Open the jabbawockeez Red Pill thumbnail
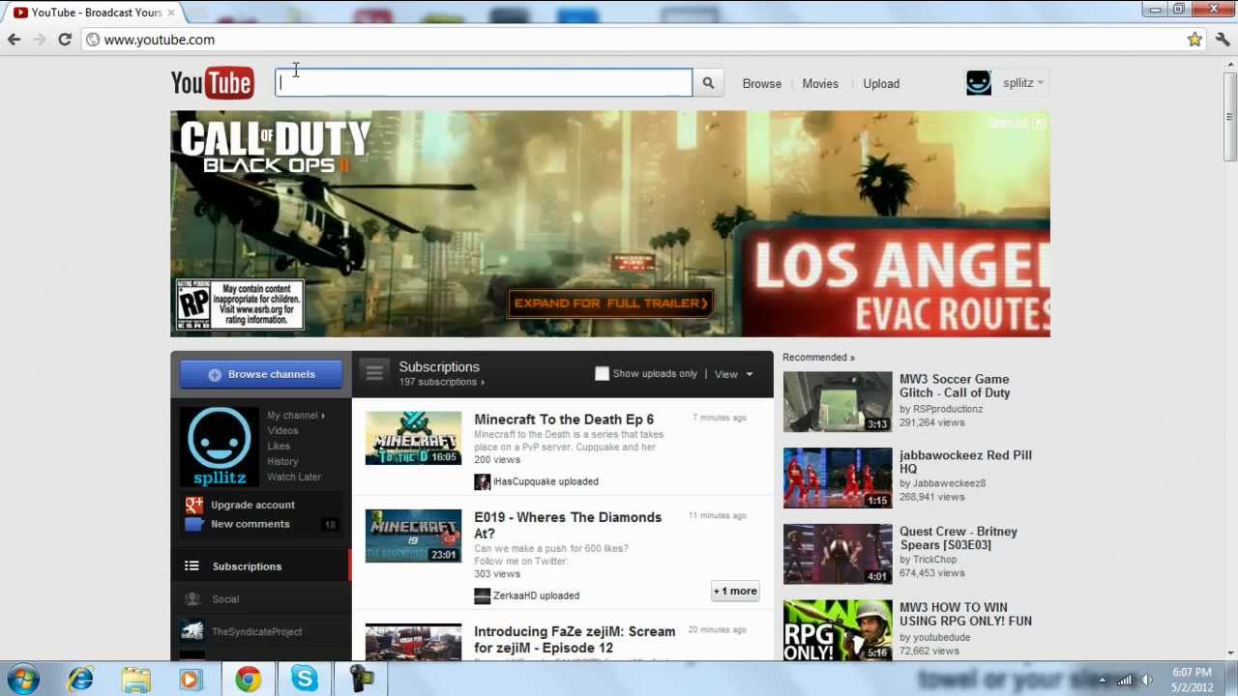The width and height of the screenshot is (1238, 696). point(838,478)
